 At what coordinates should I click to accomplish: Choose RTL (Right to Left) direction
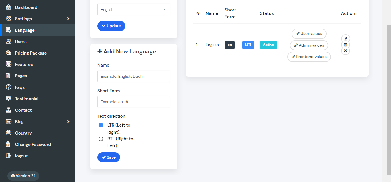101,139
